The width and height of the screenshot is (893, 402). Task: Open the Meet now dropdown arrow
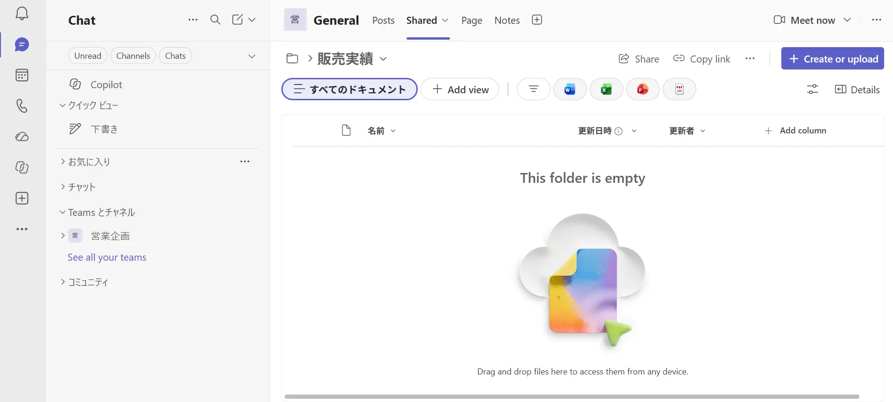[847, 20]
